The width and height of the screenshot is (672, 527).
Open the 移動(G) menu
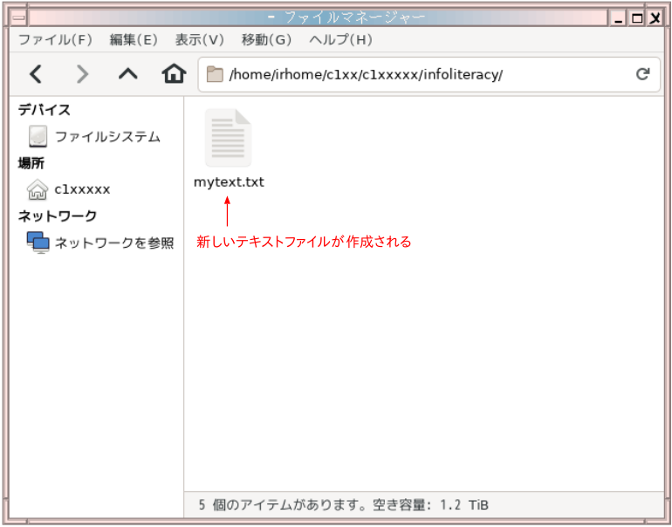pos(266,39)
